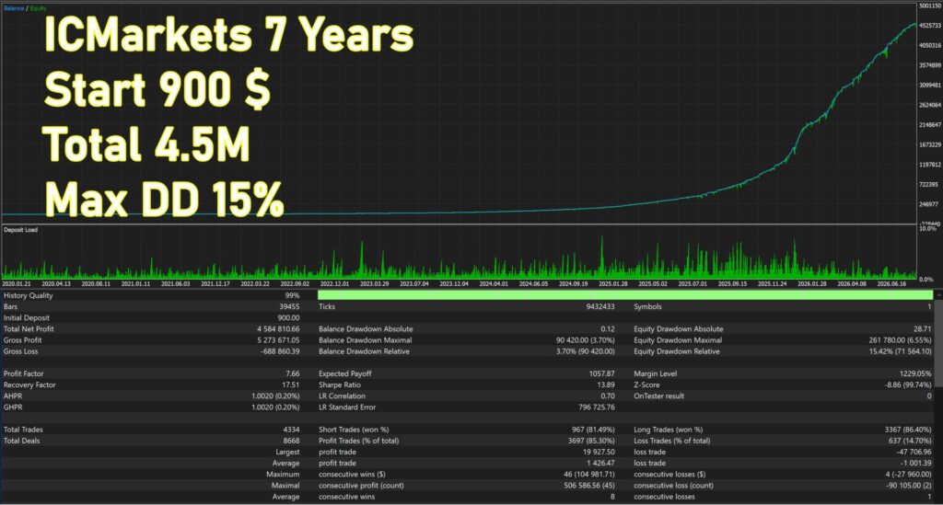The height and width of the screenshot is (505, 943).
Task: Select the consecutive wins value '46 (104 981.71)'
Action: (x=589, y=475)
